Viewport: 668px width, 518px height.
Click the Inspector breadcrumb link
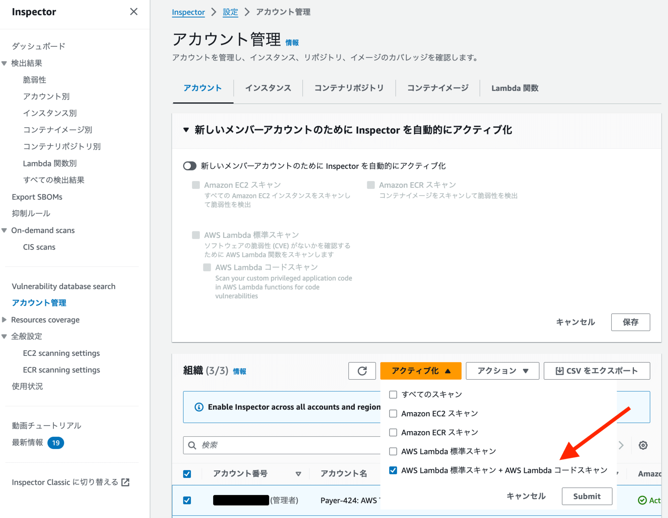[188, 12]
